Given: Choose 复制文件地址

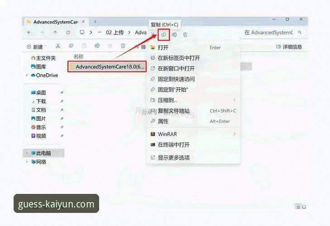Looking at the screenshot, I should point(193,111).
